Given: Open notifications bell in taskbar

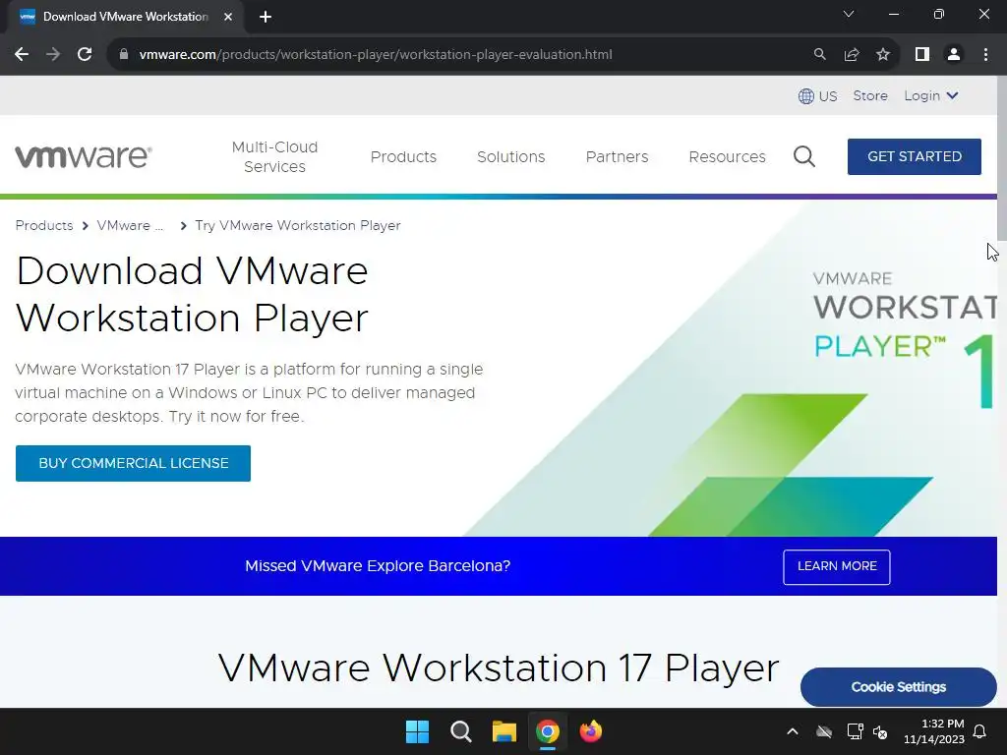Looking at the screenshot, I should (x=980, y=731).
